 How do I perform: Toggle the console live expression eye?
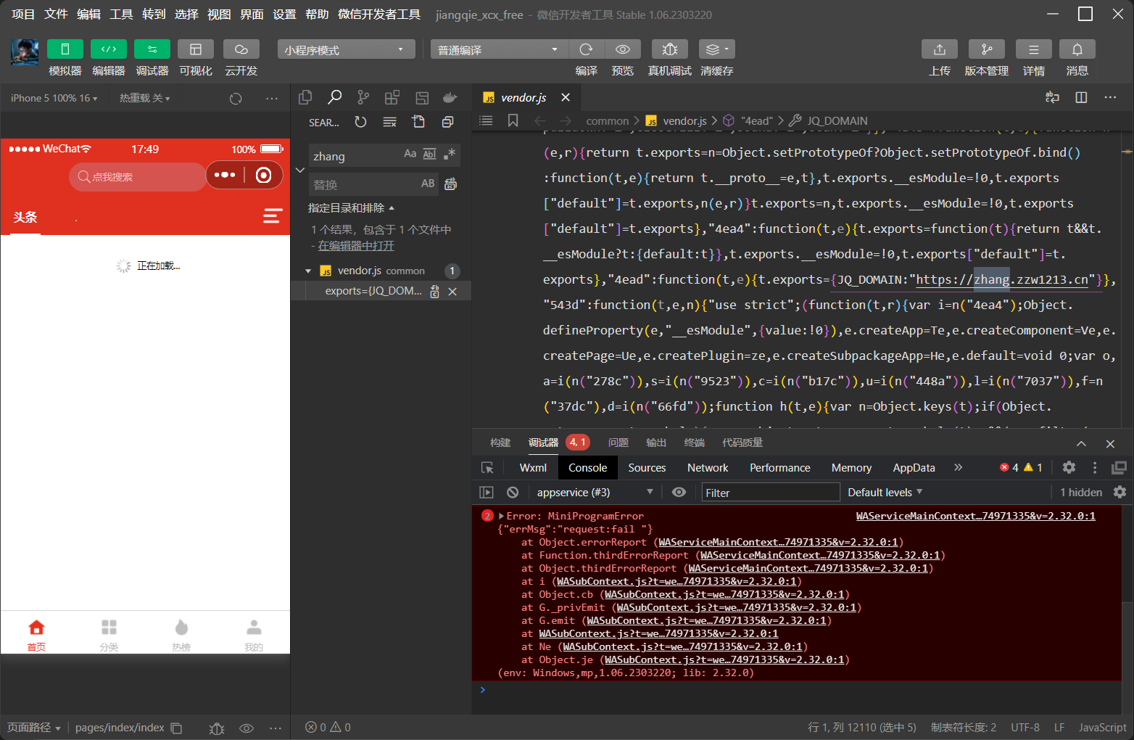tap(679, 492)
